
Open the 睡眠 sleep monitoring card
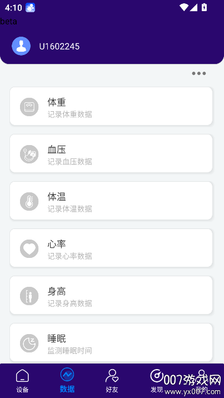(111, 342)
